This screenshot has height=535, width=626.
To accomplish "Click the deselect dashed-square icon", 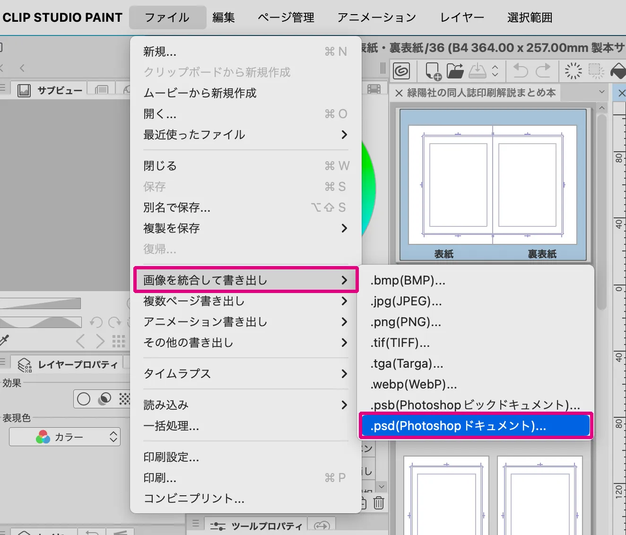I will tap(596, 71).
